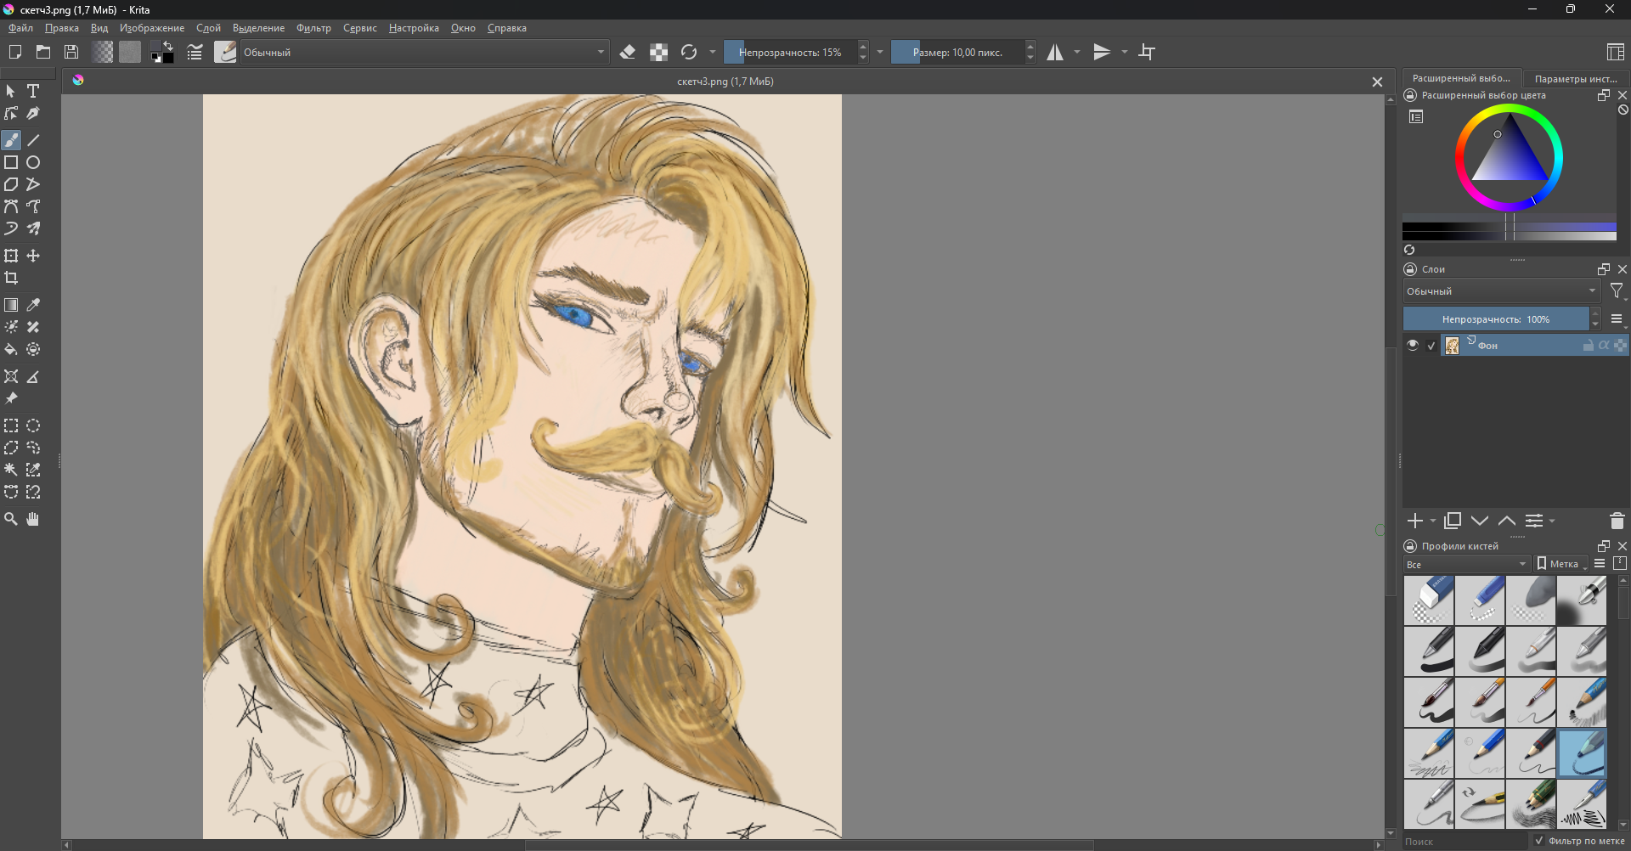Duplicate the layer

click(1453, 521)
